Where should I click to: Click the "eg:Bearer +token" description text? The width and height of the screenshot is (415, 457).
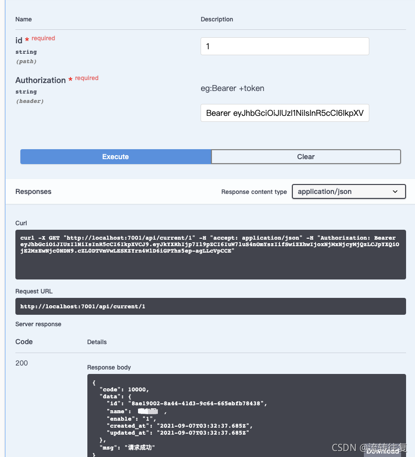coord(232,89)
